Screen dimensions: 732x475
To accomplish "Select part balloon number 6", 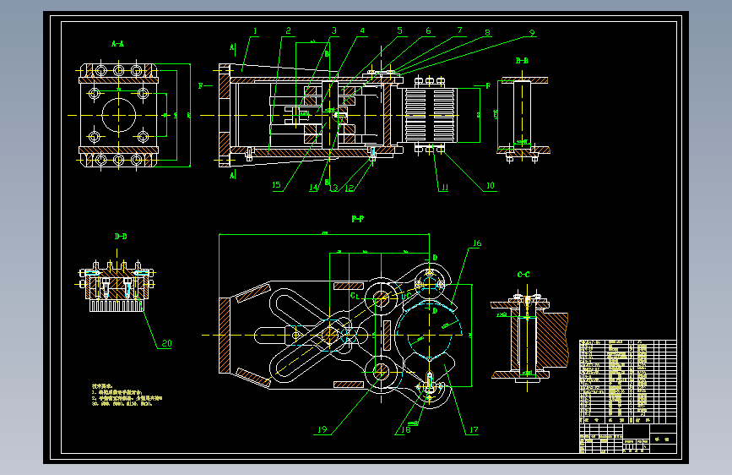I will click(x=428, y=31).
